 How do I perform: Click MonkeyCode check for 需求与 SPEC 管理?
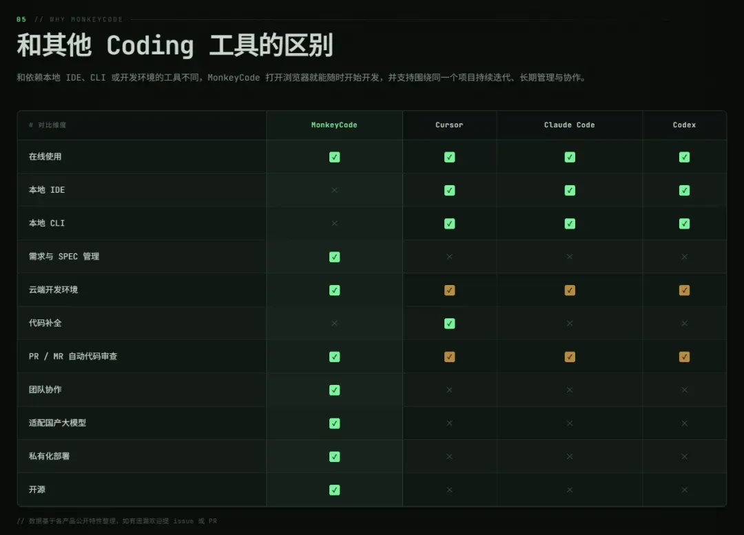(335, 257)
